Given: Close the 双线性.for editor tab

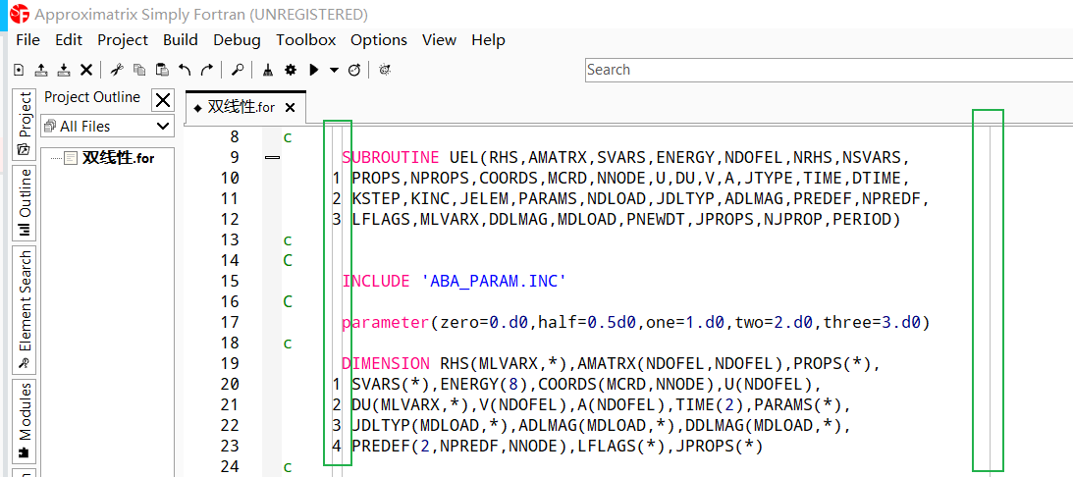Looking at the screenshot, I should pos(290,107).
